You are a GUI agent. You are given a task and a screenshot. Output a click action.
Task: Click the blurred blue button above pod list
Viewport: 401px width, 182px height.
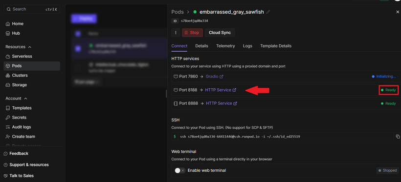pyautogui.click(x=84, y=19)
